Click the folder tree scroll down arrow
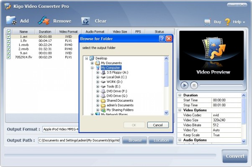The height and width of the screenshot is (167, 252). pyautogui.click(x=166, y=113)
